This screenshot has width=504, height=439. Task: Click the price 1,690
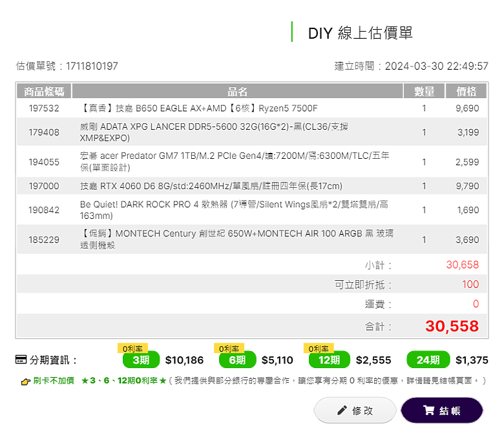468,210
